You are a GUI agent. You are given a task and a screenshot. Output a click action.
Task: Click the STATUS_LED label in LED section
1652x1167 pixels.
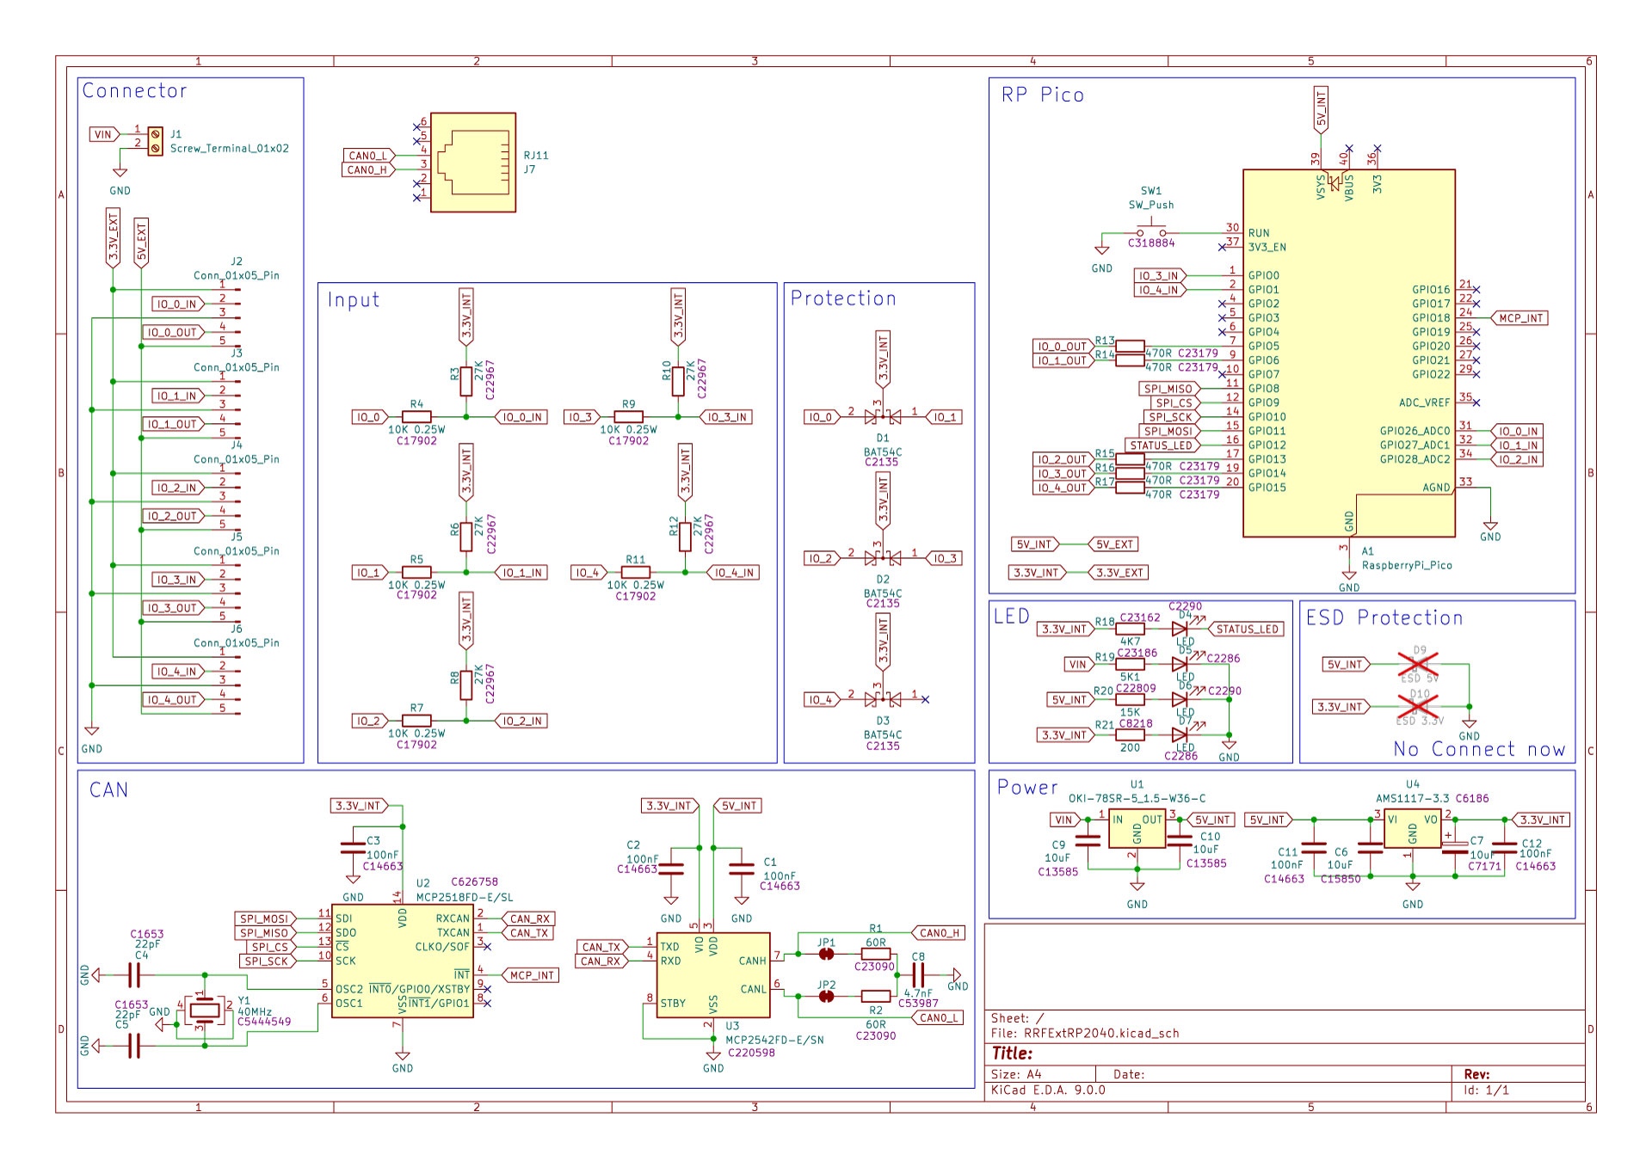click(1247, 629)
